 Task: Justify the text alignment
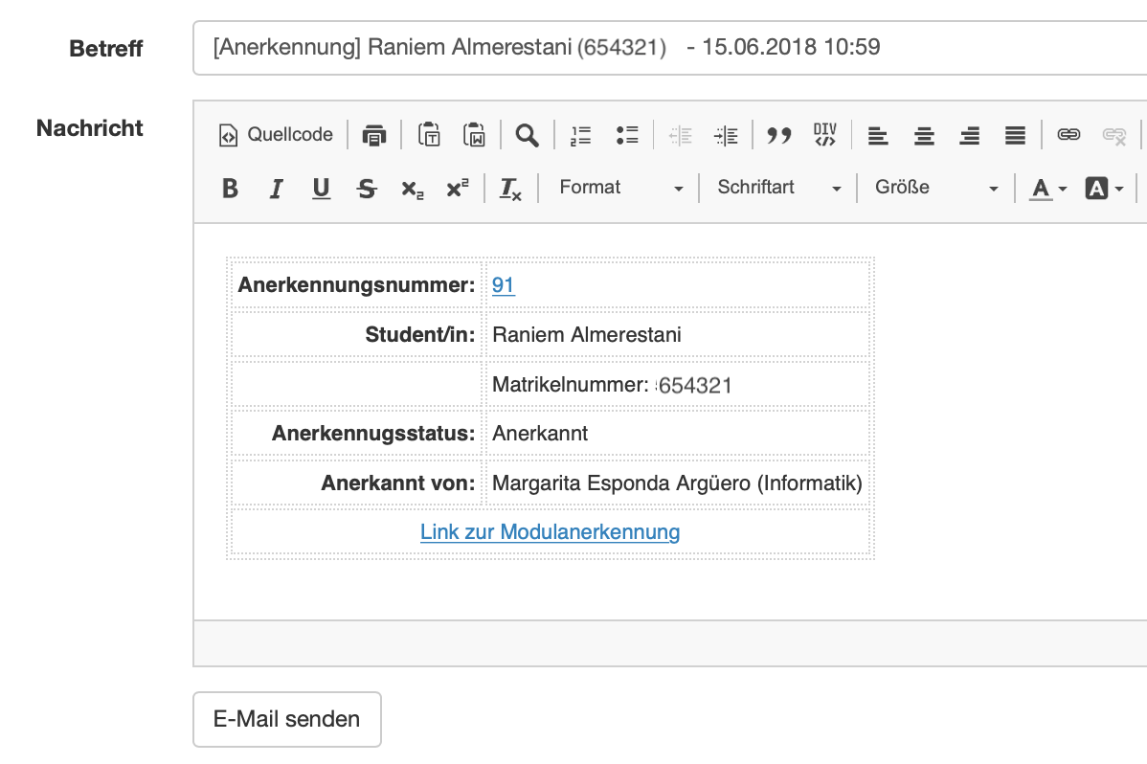point(1015,135)
